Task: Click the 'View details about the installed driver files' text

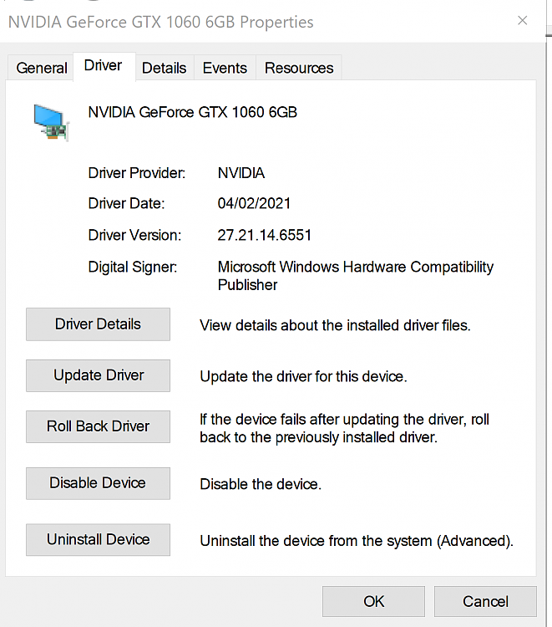Action: click(335, 325)
